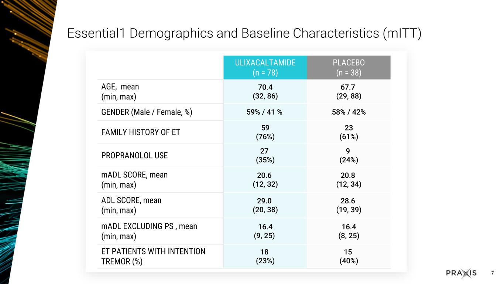Click the 59 (76%) family history cell

pos(265,132)
